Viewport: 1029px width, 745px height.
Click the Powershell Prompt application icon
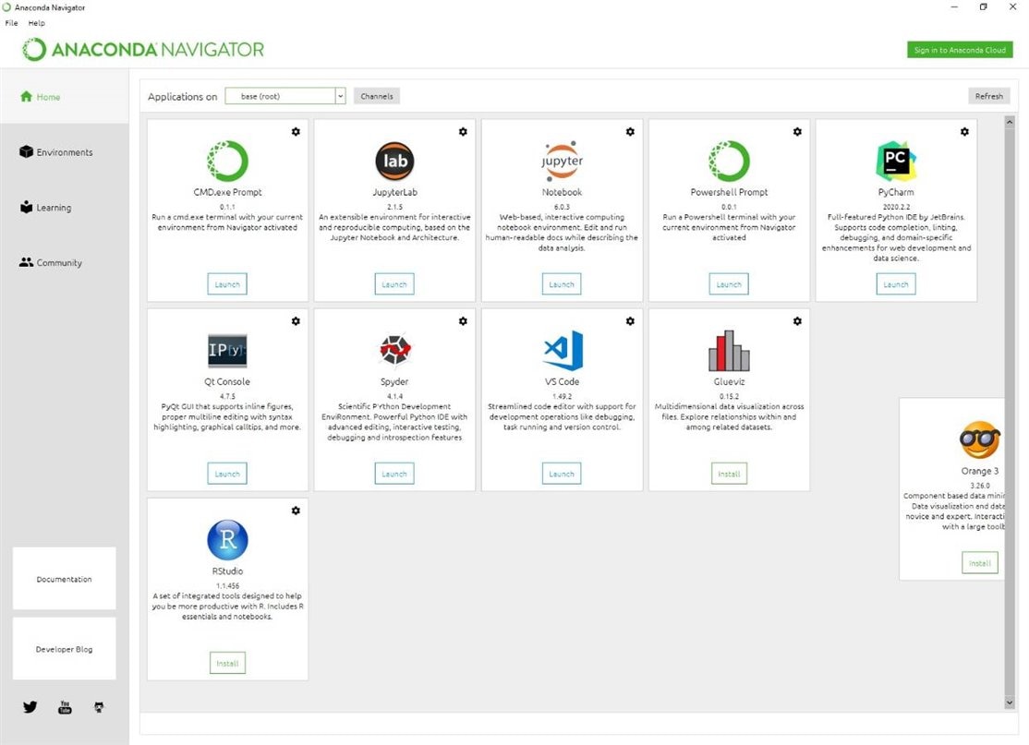[729, 161]
